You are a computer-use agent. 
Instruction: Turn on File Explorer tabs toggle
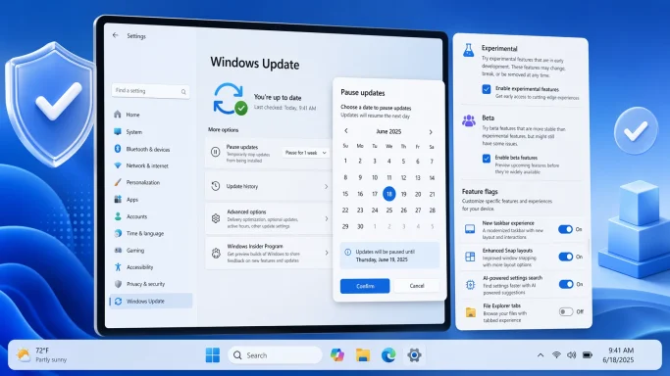(566, 311)
